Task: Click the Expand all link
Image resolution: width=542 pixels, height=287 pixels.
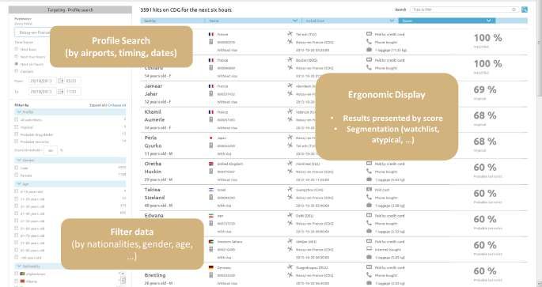Action: point(98,105)
